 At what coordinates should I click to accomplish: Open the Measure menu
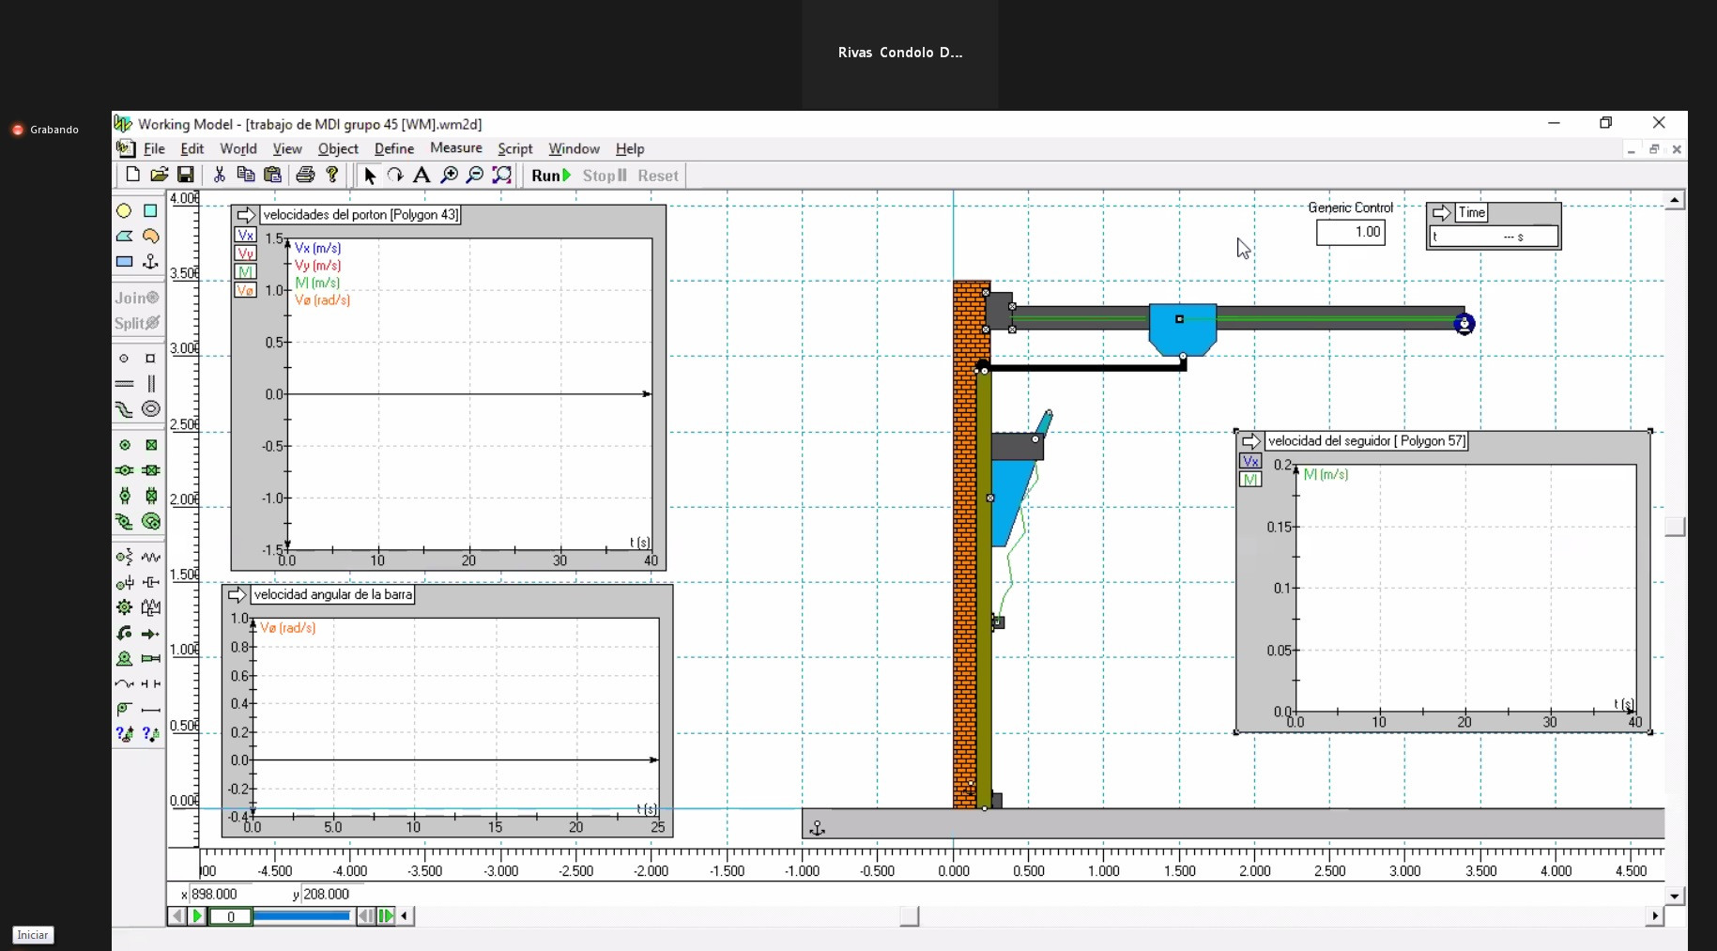(x=455, y=148)
